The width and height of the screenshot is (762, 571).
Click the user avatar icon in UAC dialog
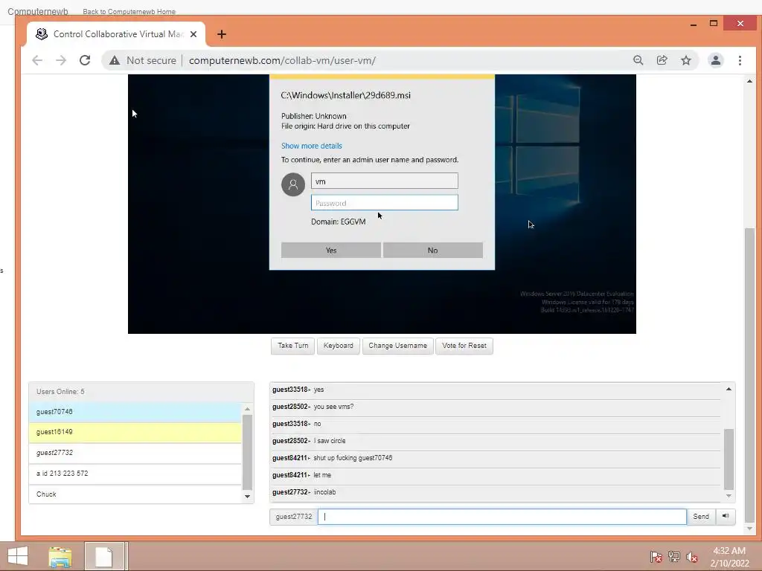[293, 184]
